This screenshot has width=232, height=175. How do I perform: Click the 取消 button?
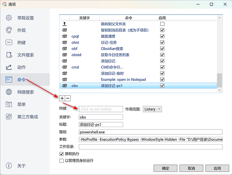(191, 168)
